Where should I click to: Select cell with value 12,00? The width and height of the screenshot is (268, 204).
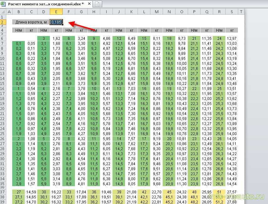[207, 99]
